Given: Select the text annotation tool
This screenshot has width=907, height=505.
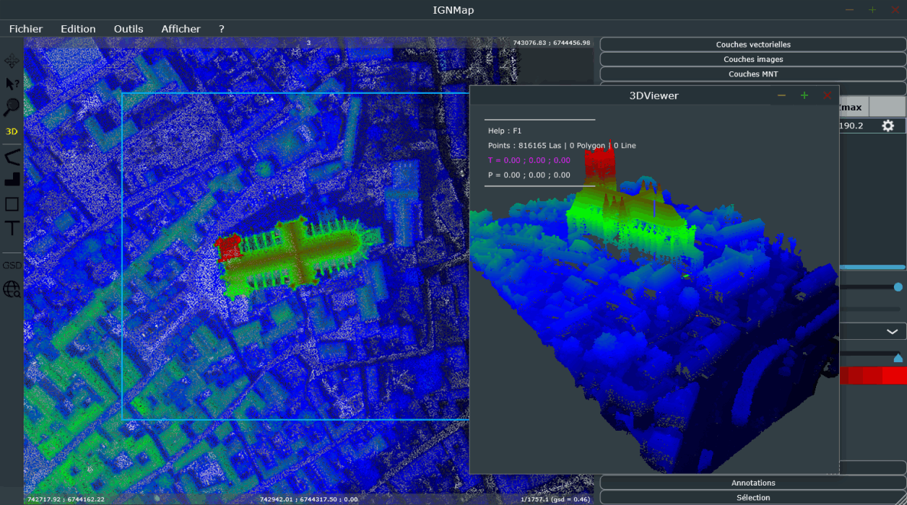Looking at the screenshot, I should (x=12, y=228).
